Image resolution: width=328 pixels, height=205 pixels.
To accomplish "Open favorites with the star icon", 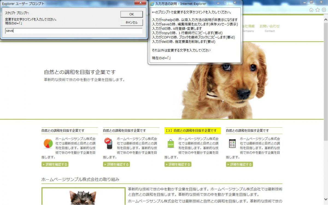I will (317, 10).
